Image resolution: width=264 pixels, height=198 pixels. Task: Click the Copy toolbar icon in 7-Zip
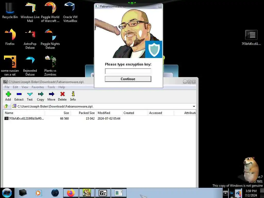click(40, 96)
